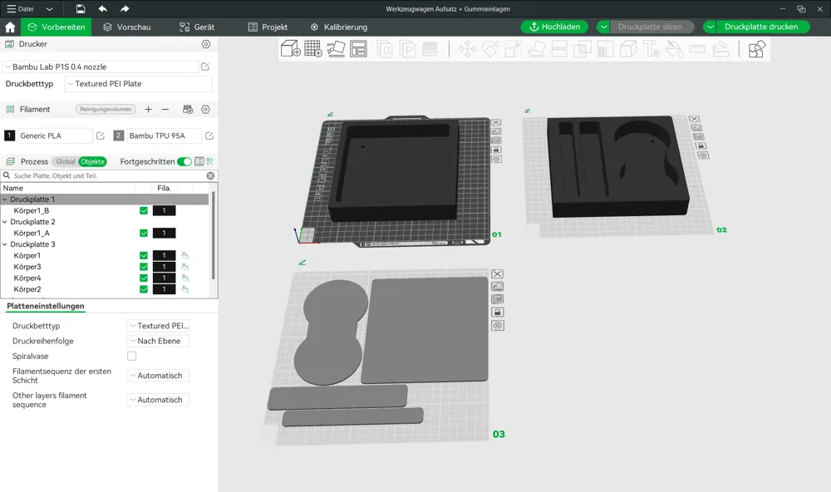This screenshot has height=492, width=831.
Task: Open the Kalibrierung tab
Action: coord(339,27)
